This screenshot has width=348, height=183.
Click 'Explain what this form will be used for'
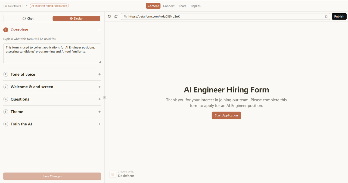tap(30, 39)
